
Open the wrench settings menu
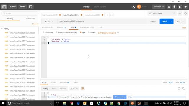click(x=180, y=6)
